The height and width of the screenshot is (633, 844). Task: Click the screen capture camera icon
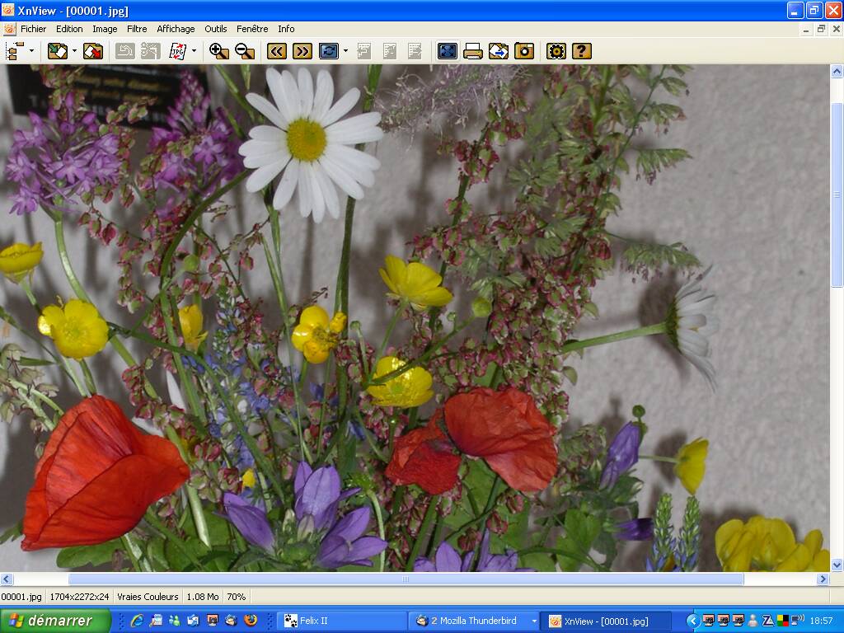(x=524, y=51)
